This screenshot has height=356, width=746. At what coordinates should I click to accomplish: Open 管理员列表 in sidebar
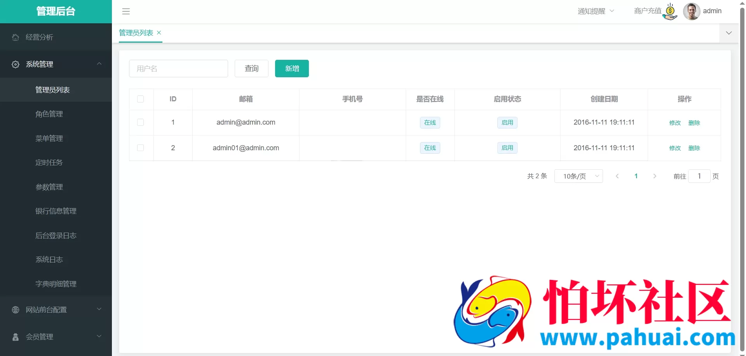[56, 90]
